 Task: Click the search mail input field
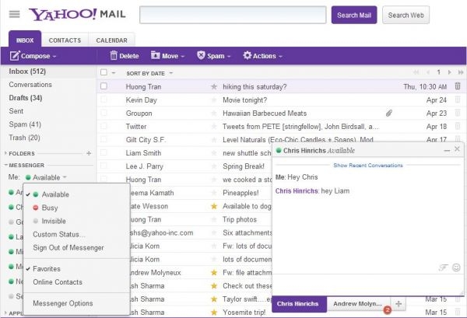click(x=233, y=15)
